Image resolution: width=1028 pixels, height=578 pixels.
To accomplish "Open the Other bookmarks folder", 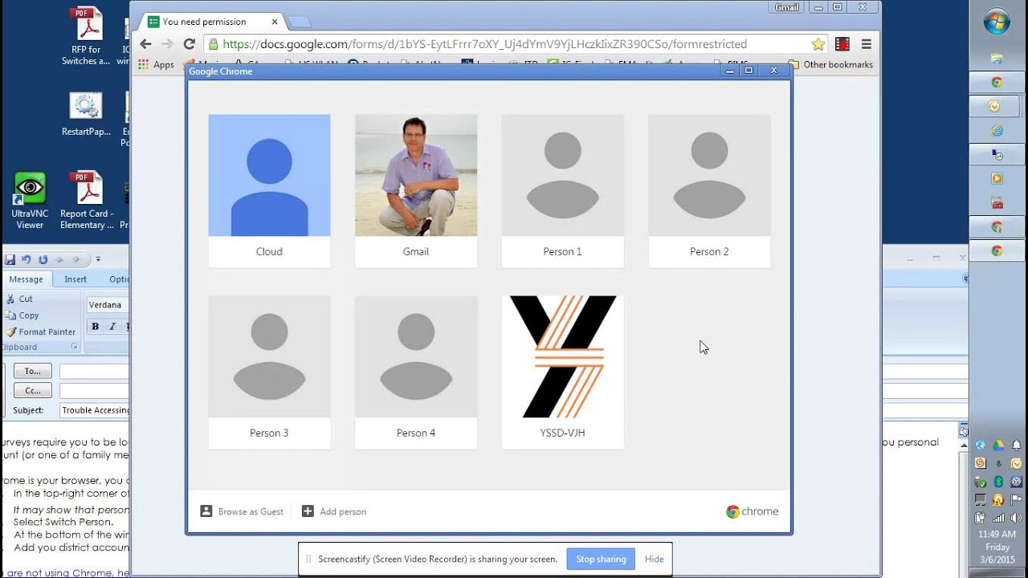I will pos(830,64).
